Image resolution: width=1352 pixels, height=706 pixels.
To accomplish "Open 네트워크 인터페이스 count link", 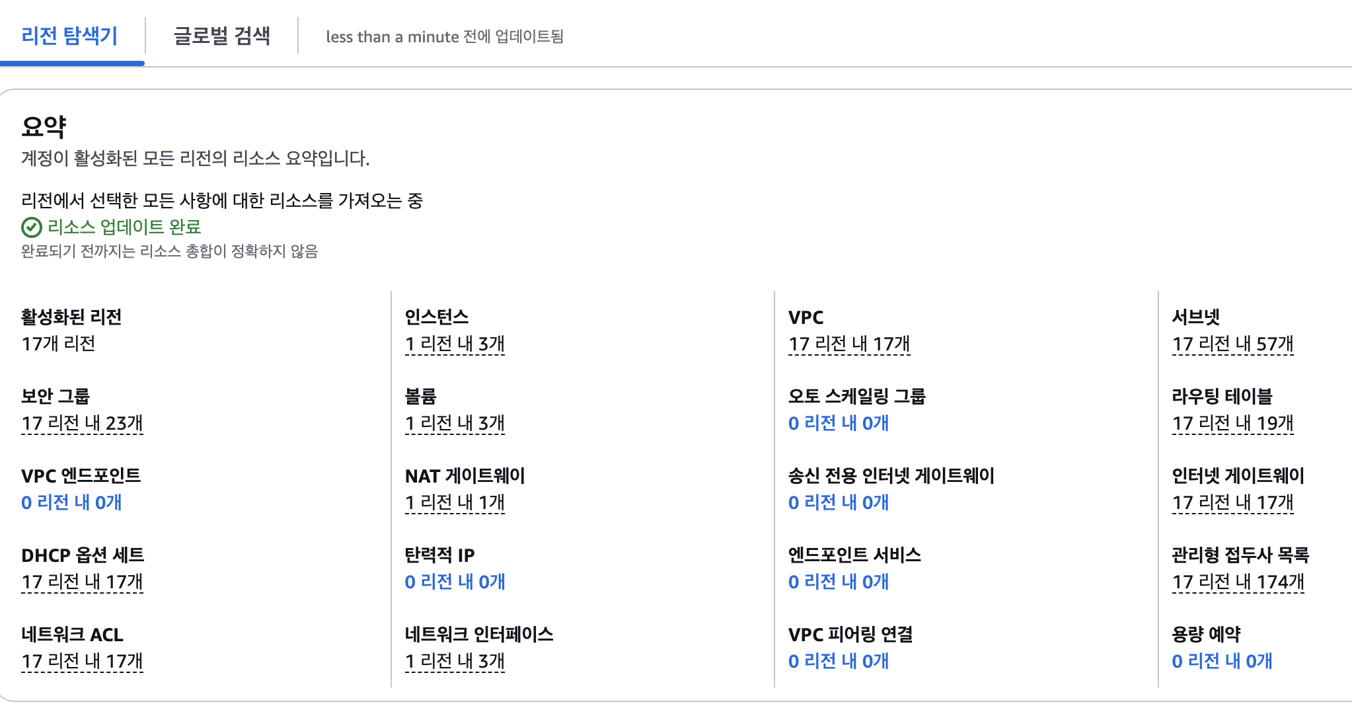I will click(x=455, y=661).
